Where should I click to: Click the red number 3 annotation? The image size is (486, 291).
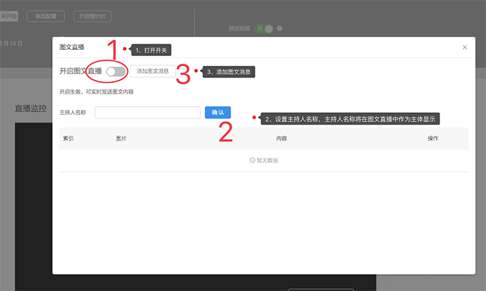[x=183, y=73]
